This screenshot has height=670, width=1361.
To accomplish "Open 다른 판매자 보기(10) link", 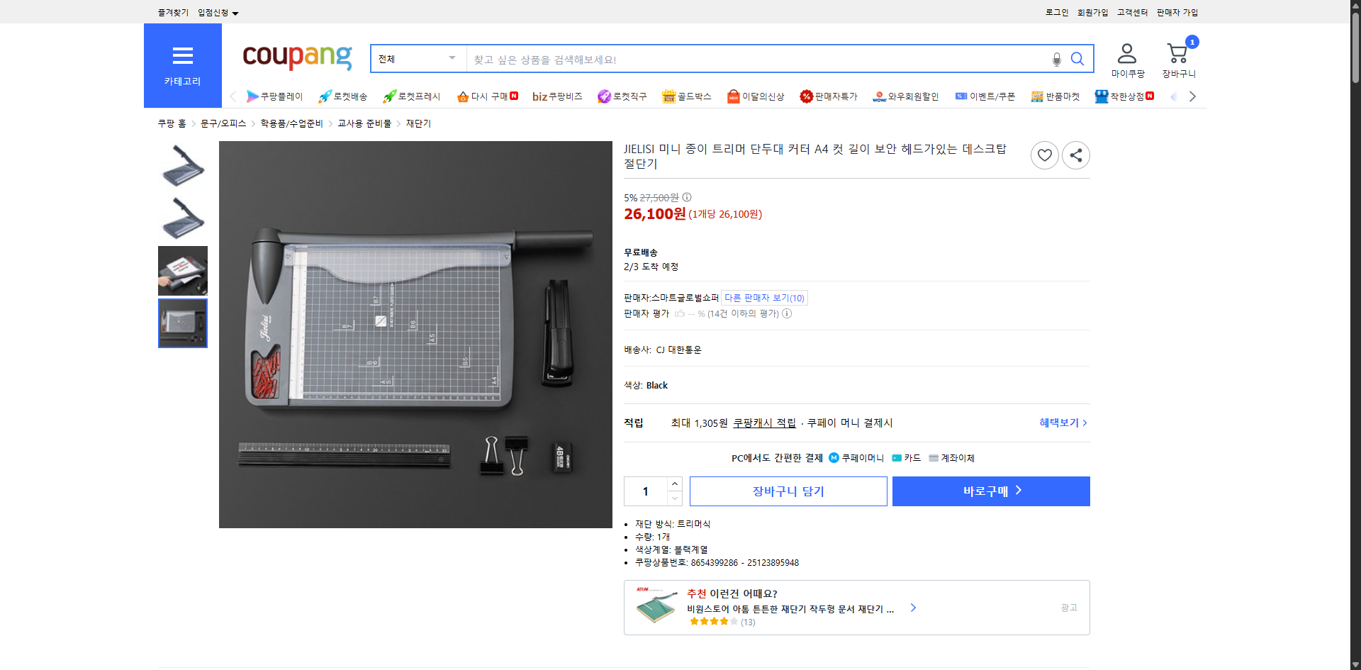I will 763,297.
